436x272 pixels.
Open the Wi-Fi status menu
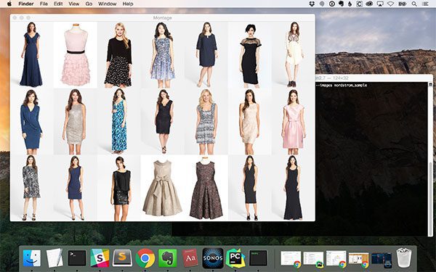pyautogui.click(x=391, y=4)
